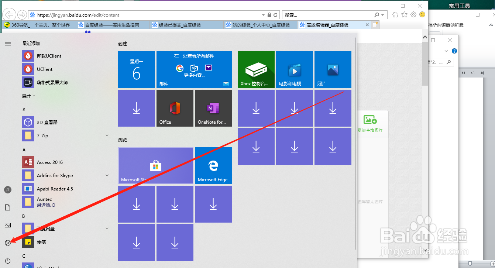The height and width of the screenshot is (268, 495).
Task: Click the search magnifier in the small background window
Action: point(449,62)
